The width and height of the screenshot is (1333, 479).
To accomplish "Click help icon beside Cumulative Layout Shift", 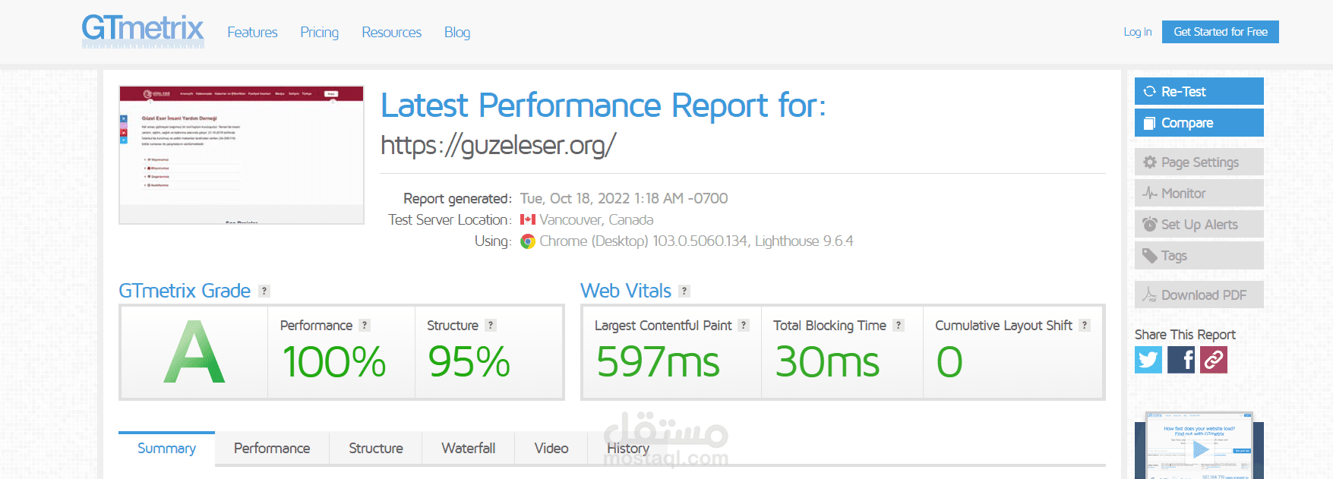I will [1085, 325].
